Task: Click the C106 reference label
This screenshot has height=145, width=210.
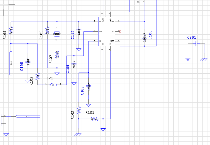Action: point(150,35)
